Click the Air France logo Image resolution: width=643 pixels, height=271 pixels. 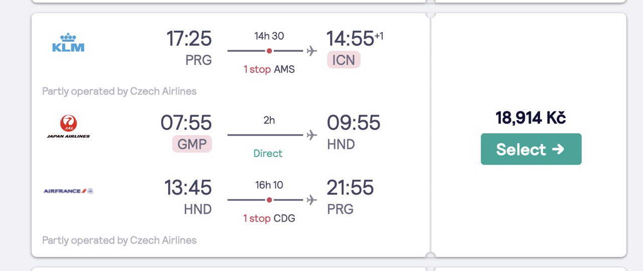[x=68, y=191]
